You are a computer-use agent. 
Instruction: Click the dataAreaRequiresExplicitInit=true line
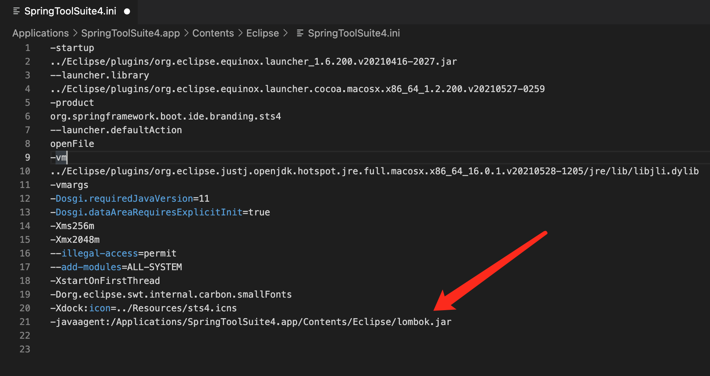pyautogui.click(x=160, y=212)
